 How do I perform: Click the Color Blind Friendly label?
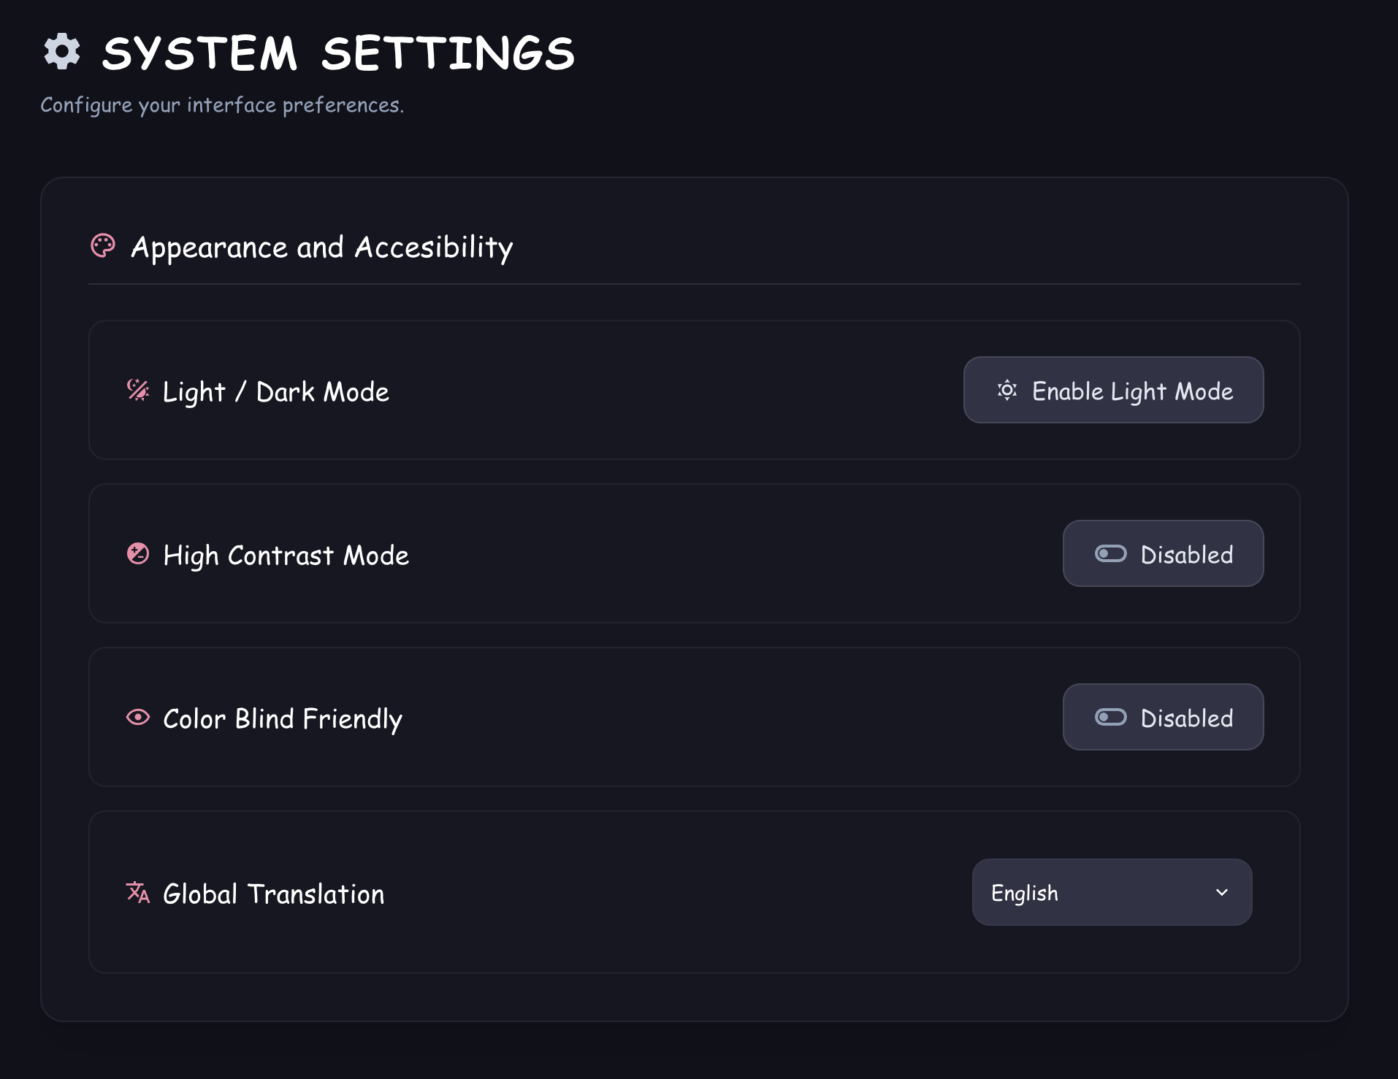282,719
